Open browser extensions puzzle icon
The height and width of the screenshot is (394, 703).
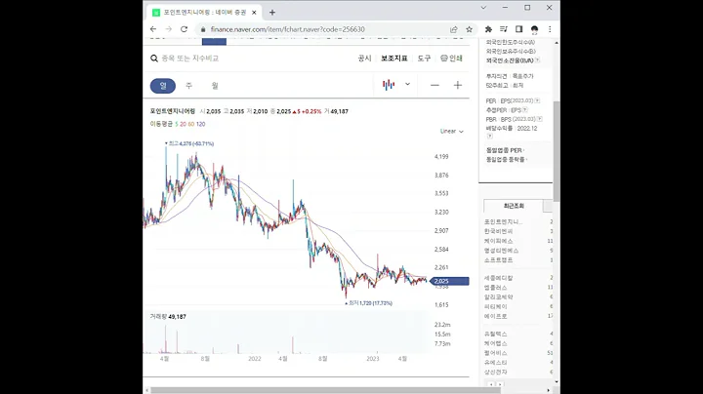point(488,29)
